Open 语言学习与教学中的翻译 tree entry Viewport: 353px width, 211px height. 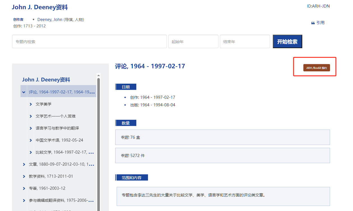(57, 128)
